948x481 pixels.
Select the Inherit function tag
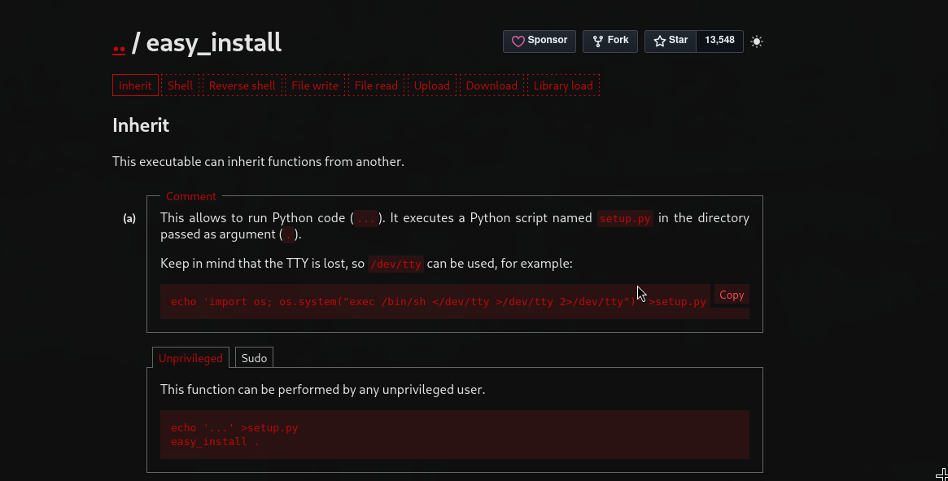point(135,85)
